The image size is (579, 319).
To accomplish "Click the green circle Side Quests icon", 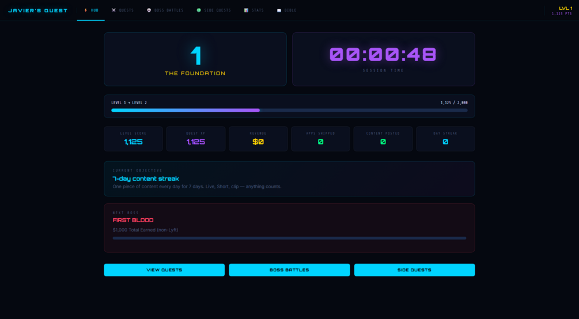I will coord(199,10).
